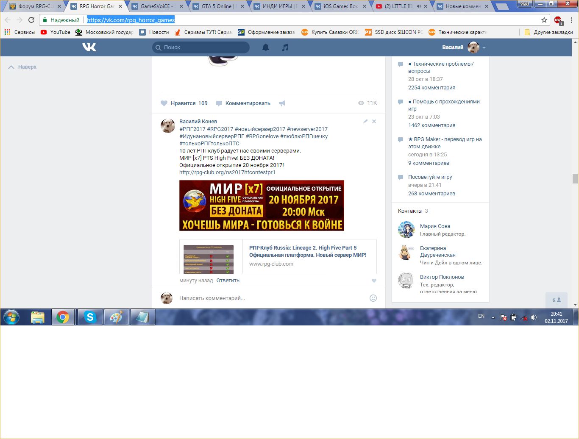This screenshot has height=439, width=579.
Task: Switch to the GameSVoiCE tab
Action: click(x=157, y=6)
